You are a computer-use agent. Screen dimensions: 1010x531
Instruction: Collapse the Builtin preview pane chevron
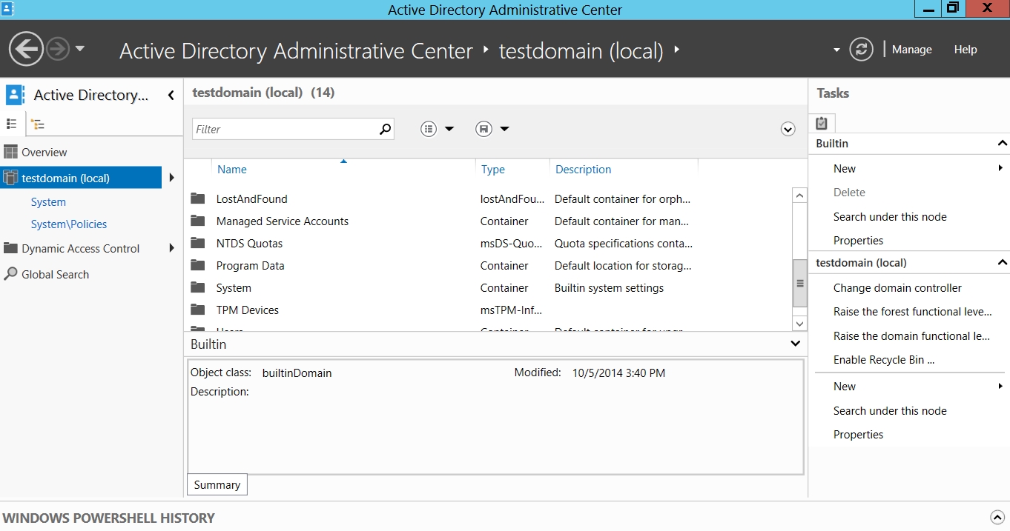(795, 344)
